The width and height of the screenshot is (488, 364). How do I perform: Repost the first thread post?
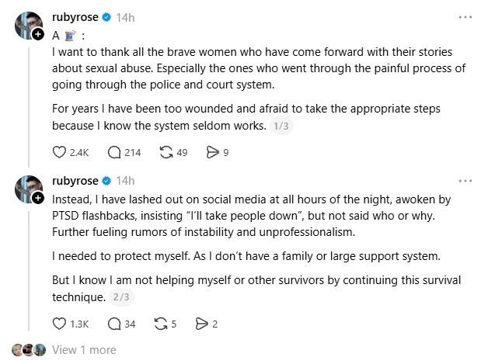pos(165,153)
